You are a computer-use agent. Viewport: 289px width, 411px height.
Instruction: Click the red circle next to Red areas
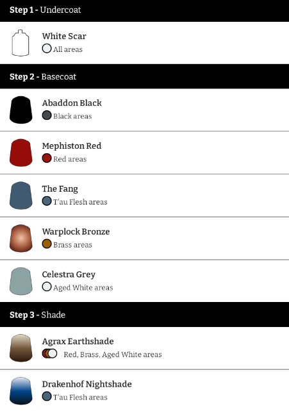coord(47,158)
